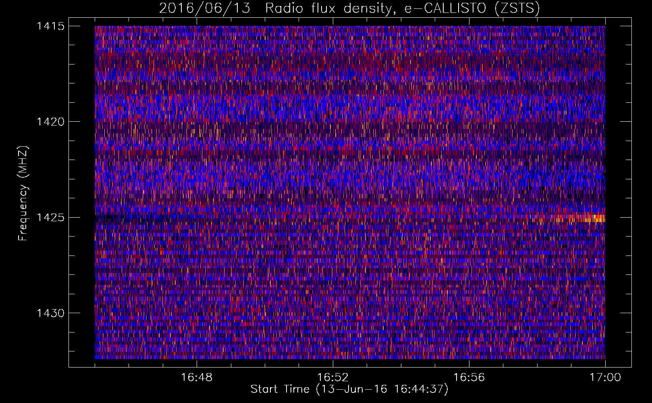The width and height of the screenshot is (652, 403).
Task: Click the 'Start Time (13-Jun-16 16:44:37)' label
Action: coord(349,389)
